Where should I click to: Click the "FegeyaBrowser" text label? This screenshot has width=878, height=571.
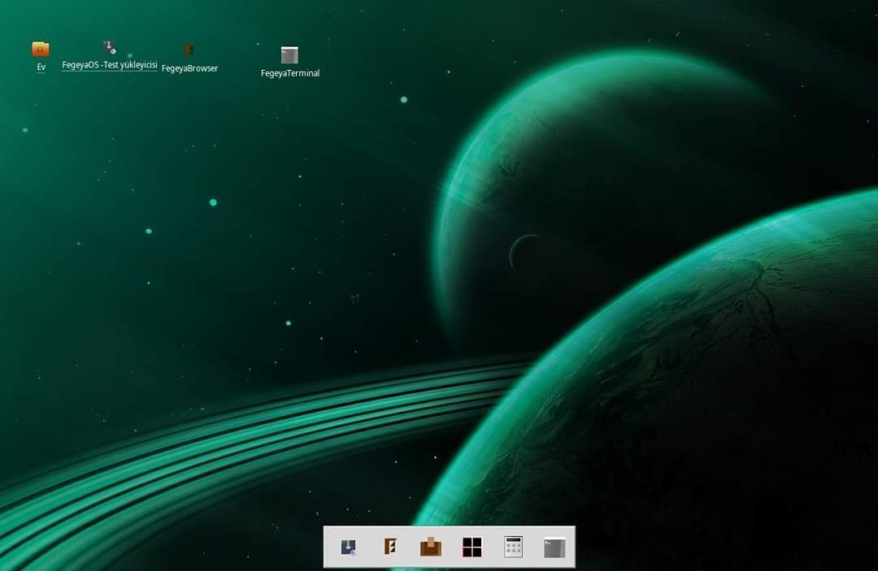tap(189, 68)
